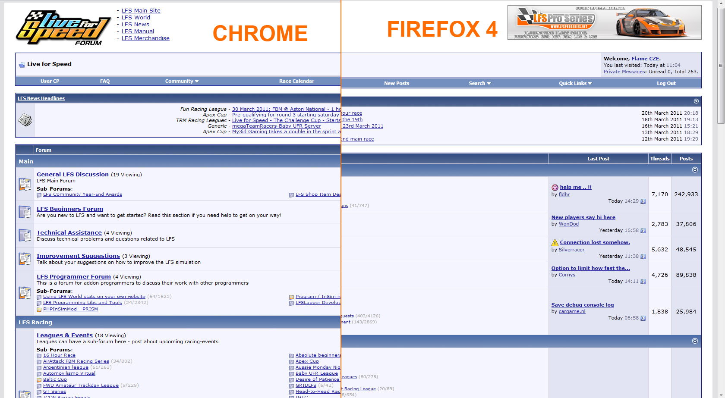The image size is (725, 398).
Task: Open the 'Save debug console log' thread
Action: click(583, 305)
